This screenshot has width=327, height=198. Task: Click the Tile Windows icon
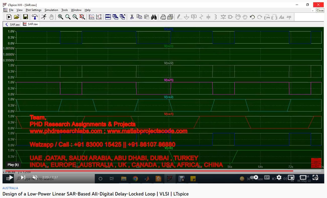108,17
